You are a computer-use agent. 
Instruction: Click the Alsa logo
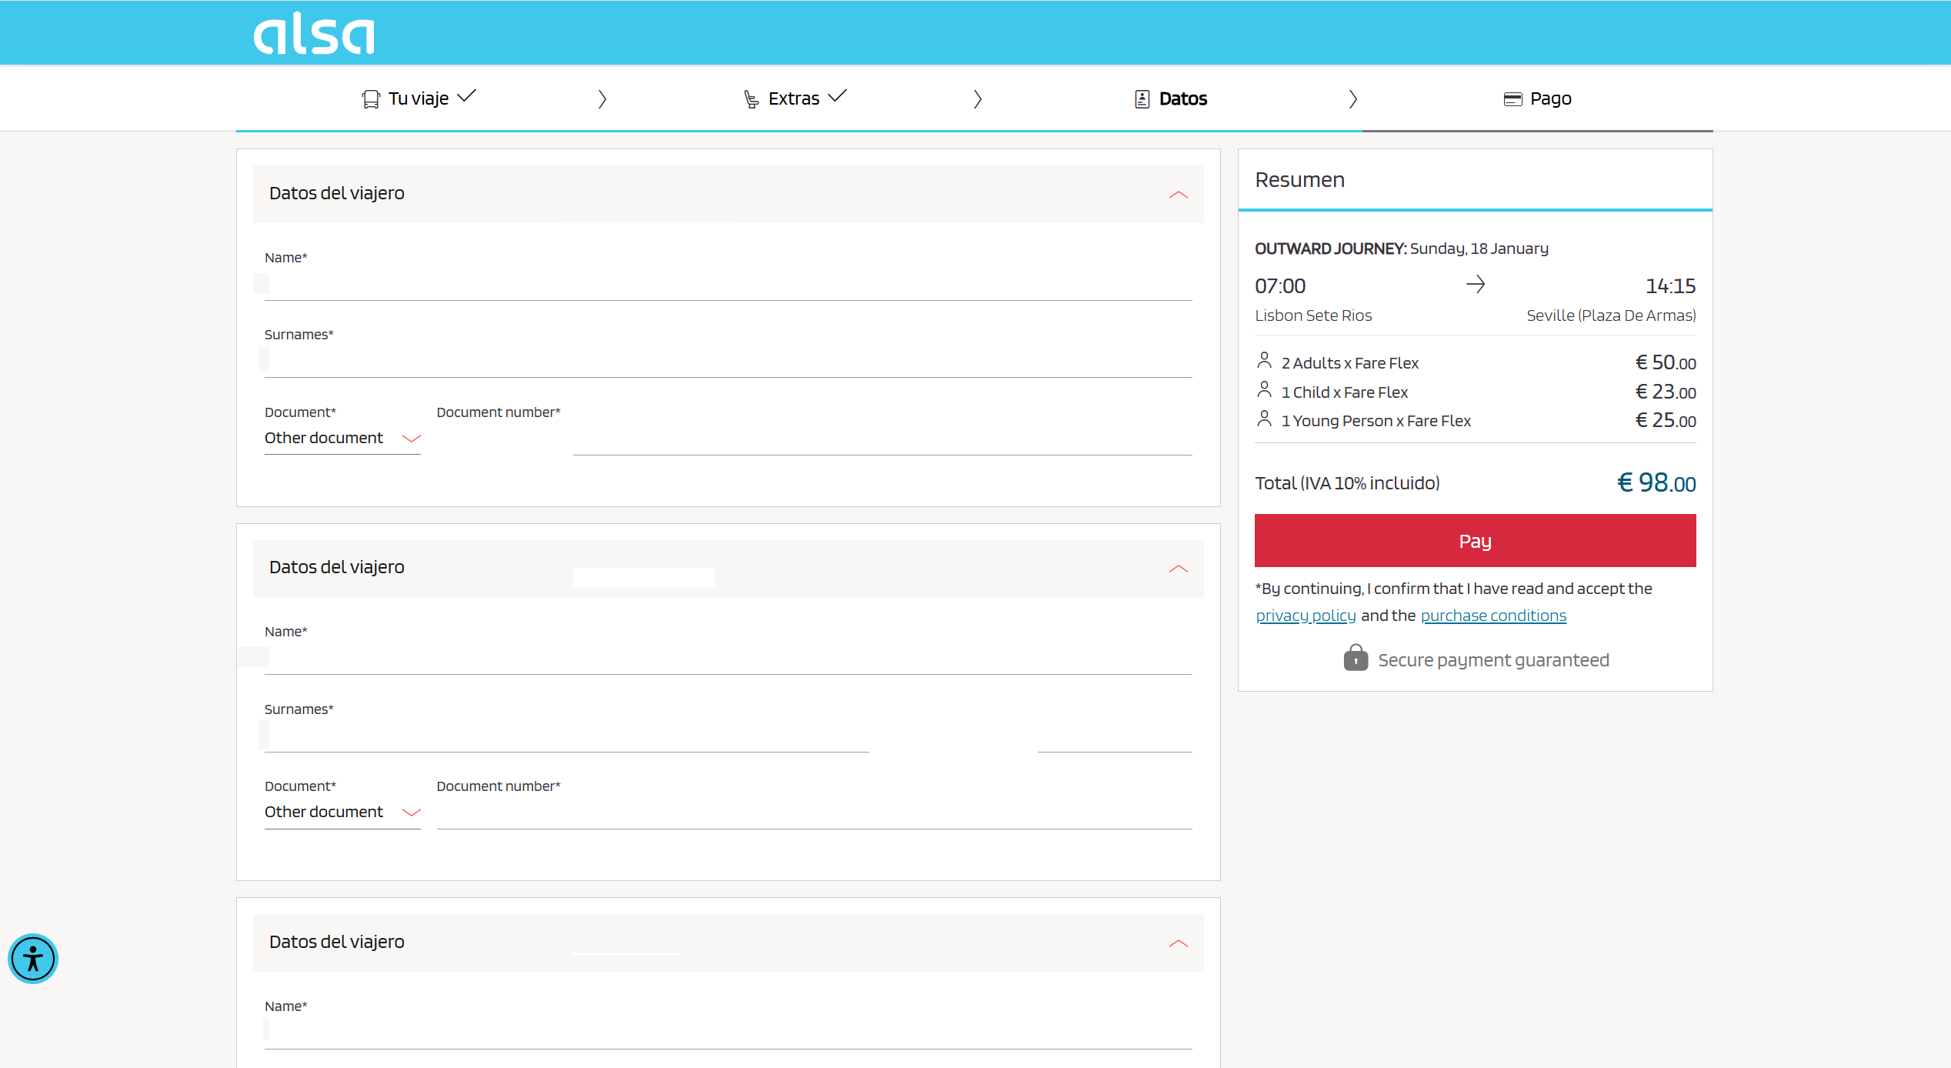point(314,34)
